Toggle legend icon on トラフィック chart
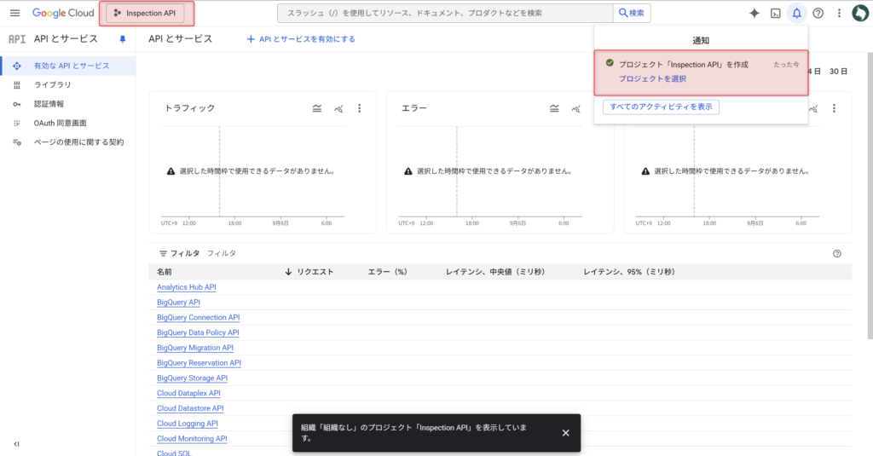 point(317,108)
